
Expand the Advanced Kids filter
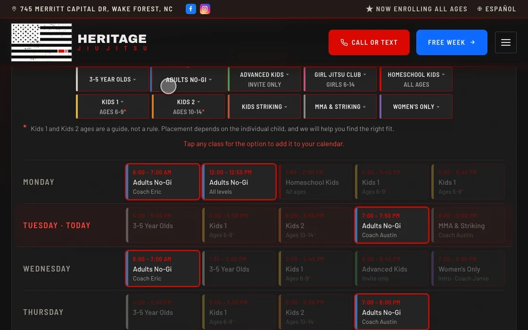click(x=264, y=80)
